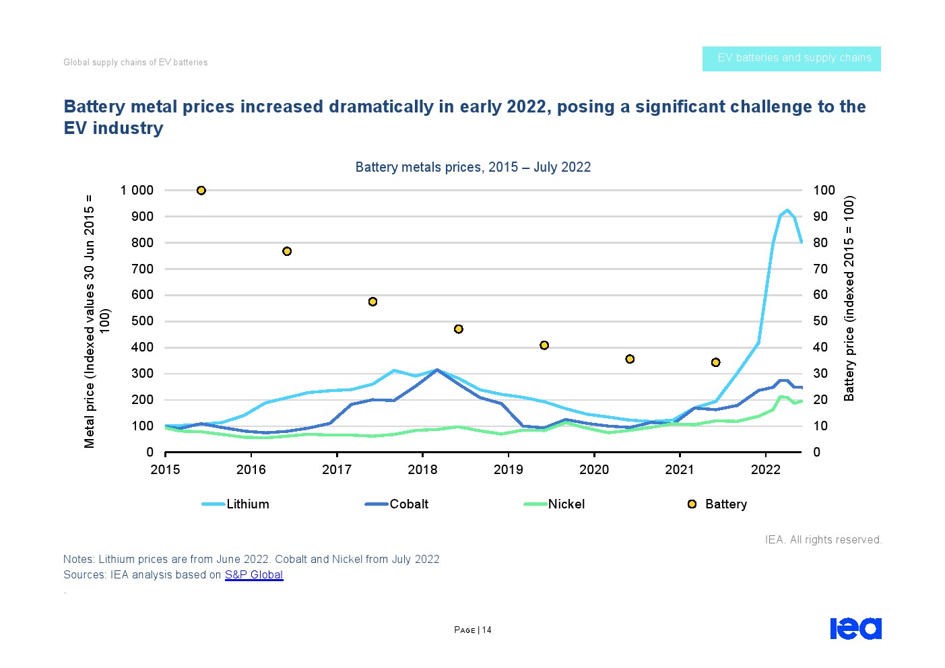
Task: Select the 2016 battery price dot
Action: [x=287, y=251]
